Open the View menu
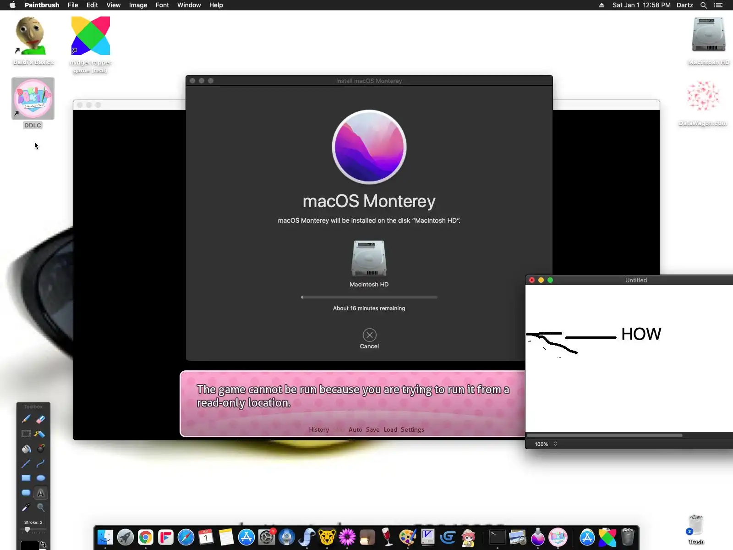Image resolution: width=733 pixels, height=550 pixels. point(113,5)
